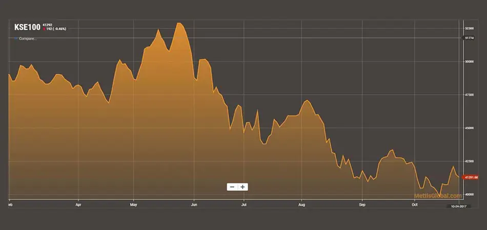Click the zoom in plus button
Image resolution: width=487 pixels, height=230 pixels.
pyautogui.click(x=242, y=187)
